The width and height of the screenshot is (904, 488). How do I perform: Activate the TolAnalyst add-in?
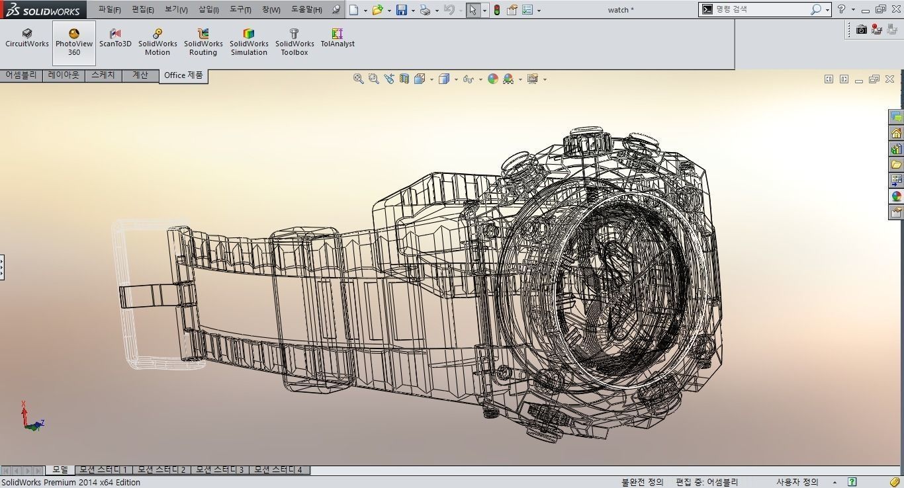pyautogui.click(x=338, y=38)
